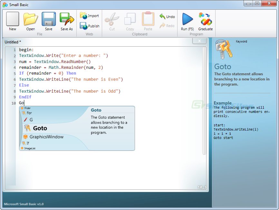Choose the G variable suggestion
The image size is (279, 210).
coord(28,120)
